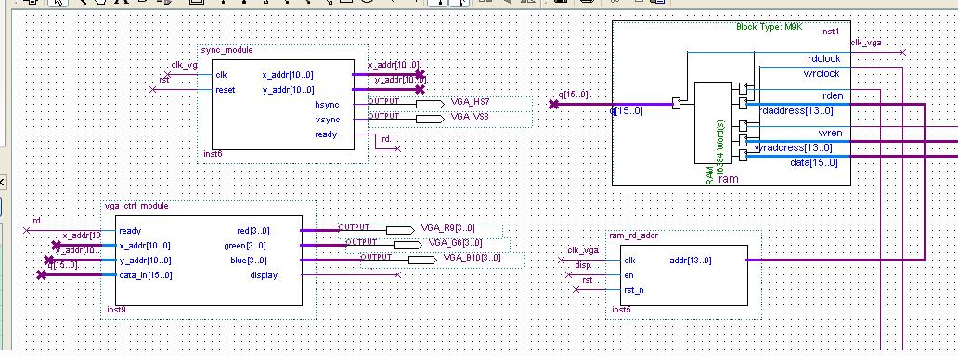
Task: Click the inst5 instance name
Action: [621, 311]
